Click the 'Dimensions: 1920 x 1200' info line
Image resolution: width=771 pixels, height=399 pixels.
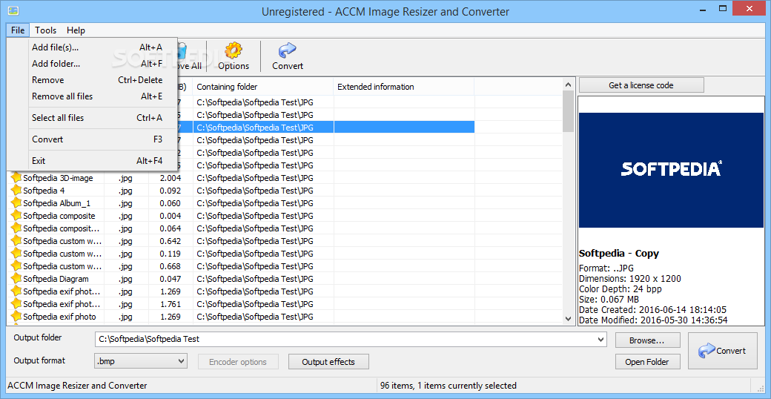[630, 279]
